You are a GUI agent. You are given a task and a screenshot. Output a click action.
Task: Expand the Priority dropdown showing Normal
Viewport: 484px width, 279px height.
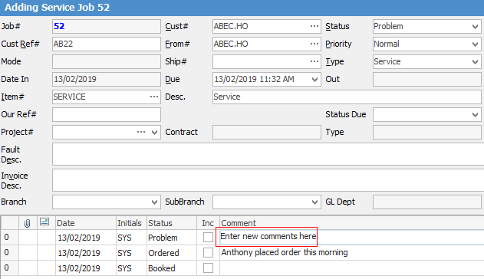coord(475,44)
